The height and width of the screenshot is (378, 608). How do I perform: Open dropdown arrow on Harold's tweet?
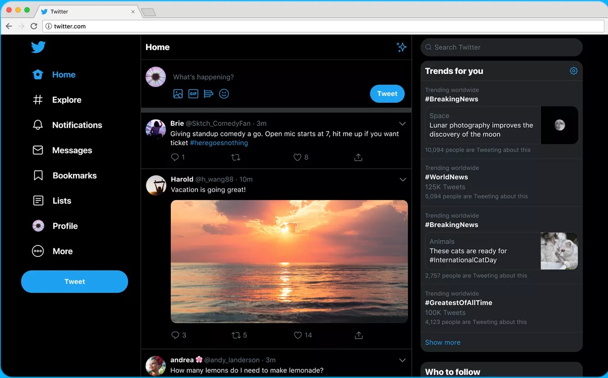[402, 180]
